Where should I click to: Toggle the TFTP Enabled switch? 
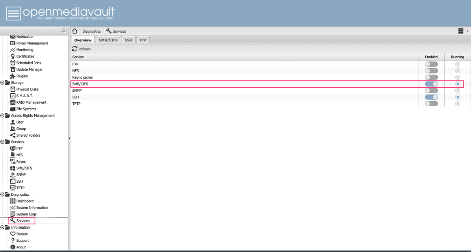[431, 104]
